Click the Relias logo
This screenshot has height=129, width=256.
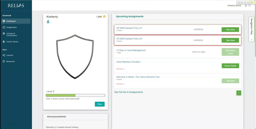point(16,5)
